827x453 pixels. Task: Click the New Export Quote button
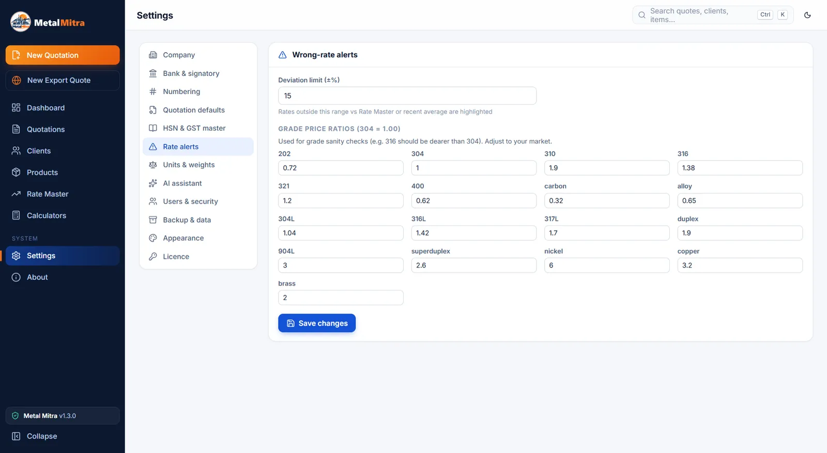tap(63, 81)
